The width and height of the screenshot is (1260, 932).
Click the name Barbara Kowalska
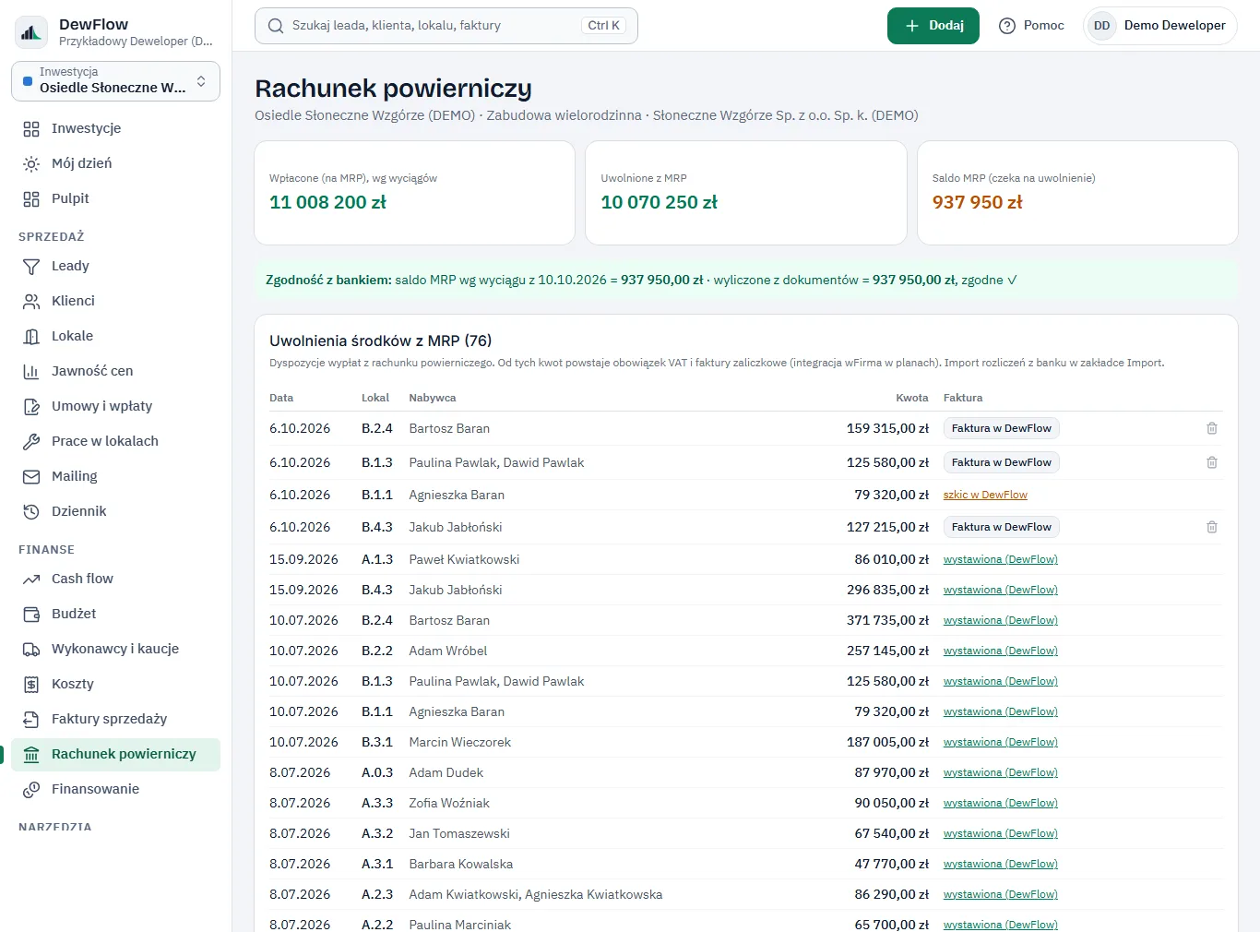tap(461, 864)
